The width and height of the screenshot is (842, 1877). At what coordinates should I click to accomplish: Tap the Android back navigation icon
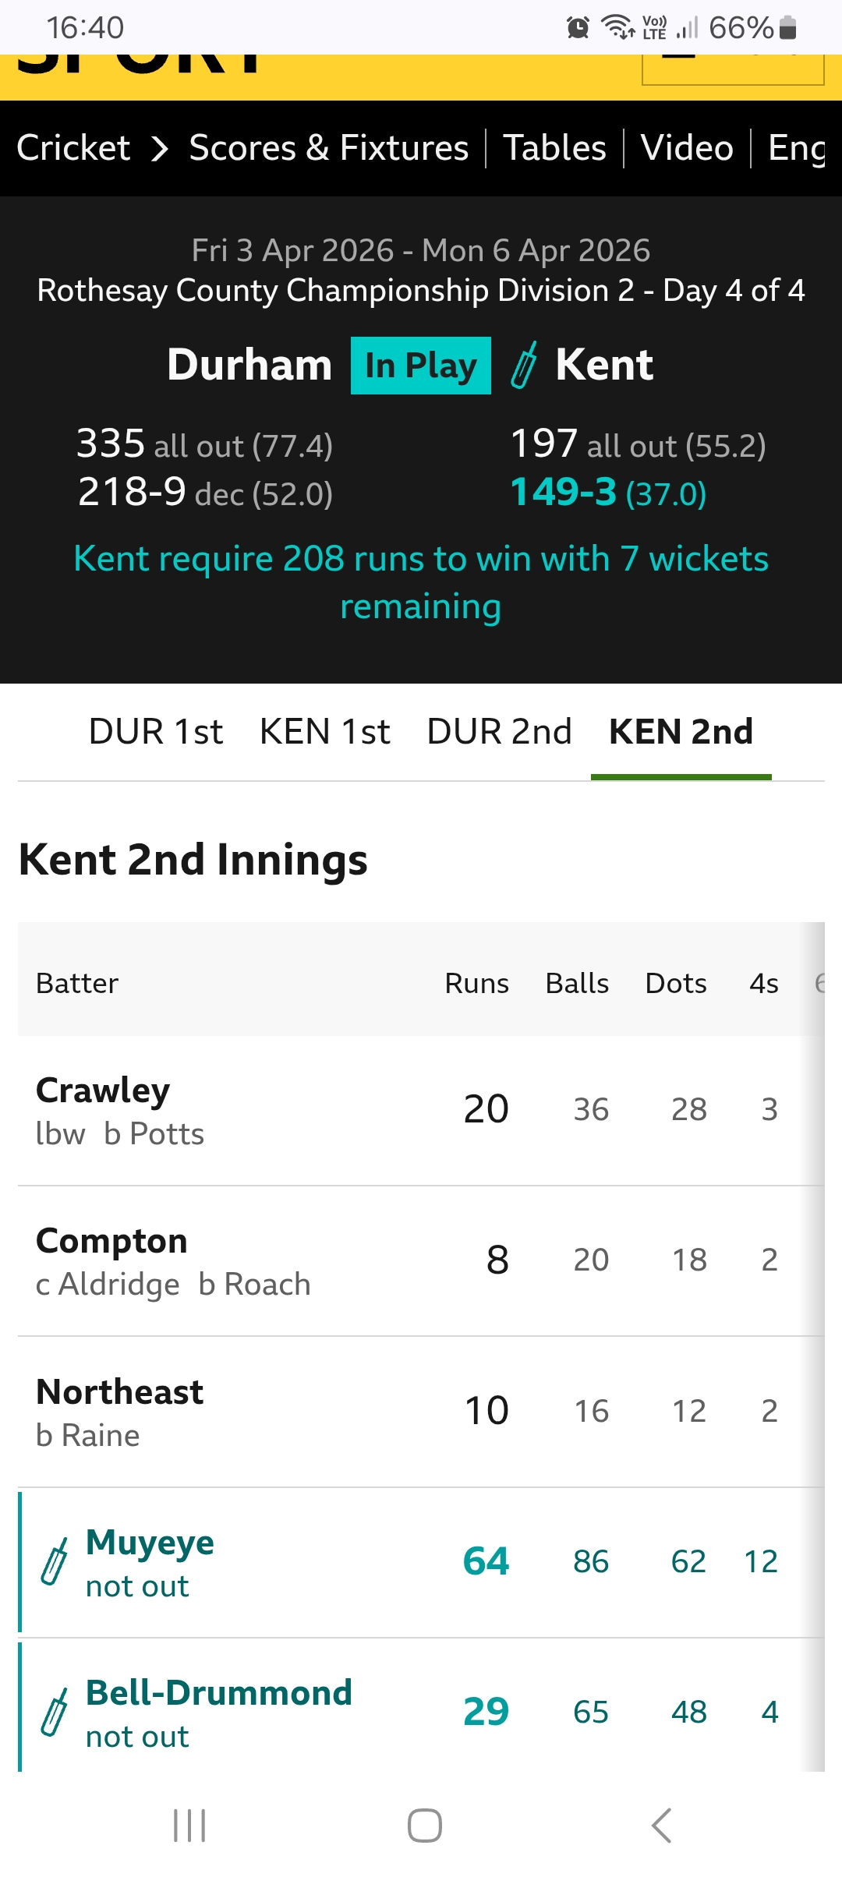[661, 1826]
